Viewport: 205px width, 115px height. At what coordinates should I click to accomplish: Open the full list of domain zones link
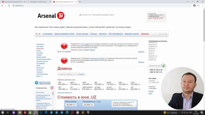[x=65, y=93]
